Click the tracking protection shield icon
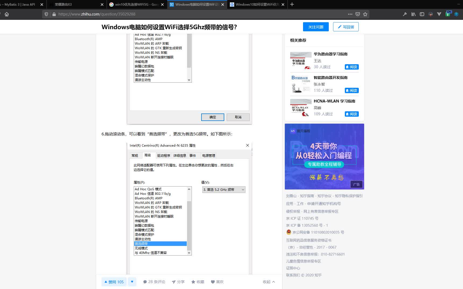Screen dimensions: 463x289 coord(46,14)
